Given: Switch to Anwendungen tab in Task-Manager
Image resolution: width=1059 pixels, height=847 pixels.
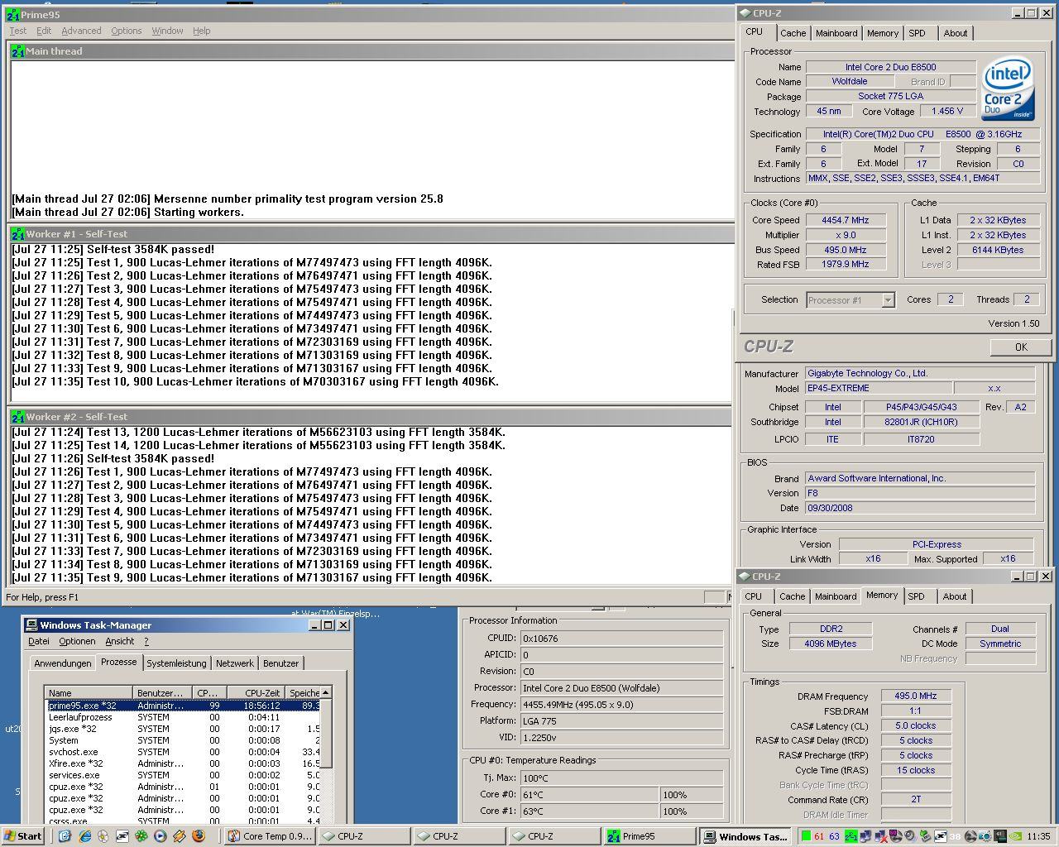Looking at the screenshot, I should [63, 663].
